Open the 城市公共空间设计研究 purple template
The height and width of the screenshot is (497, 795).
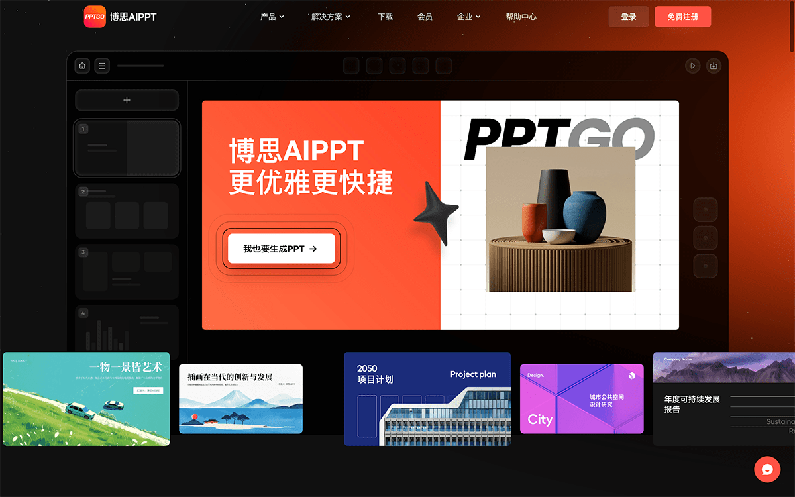click(x=581, y=398)
